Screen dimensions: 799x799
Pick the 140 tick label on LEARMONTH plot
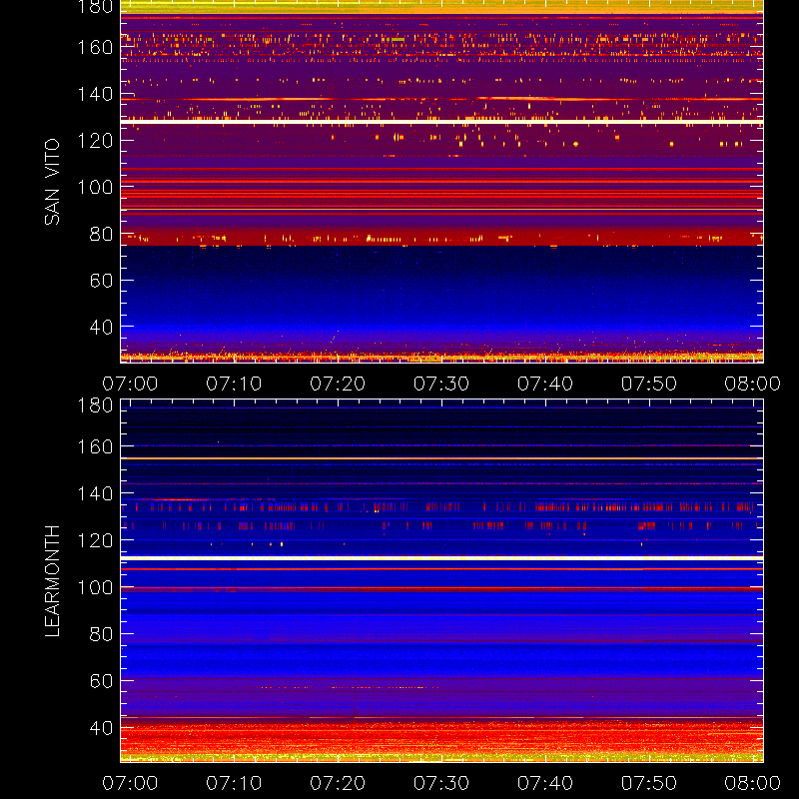(95, 493)
